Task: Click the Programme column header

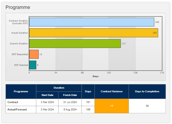Action: (x=21, y=91)
